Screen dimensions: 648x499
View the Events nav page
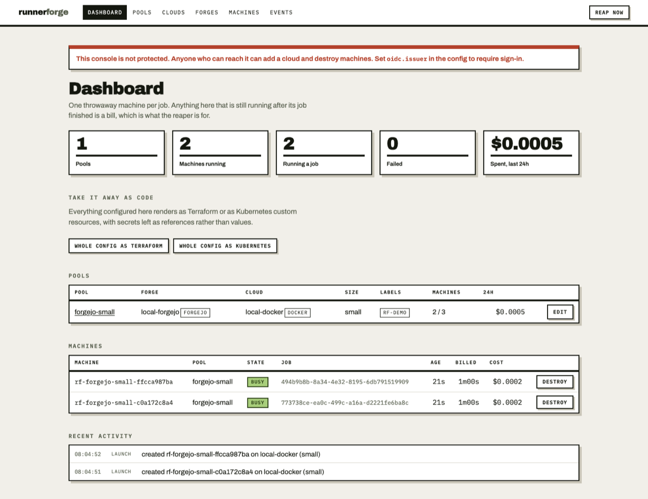(x=281, y=12)
